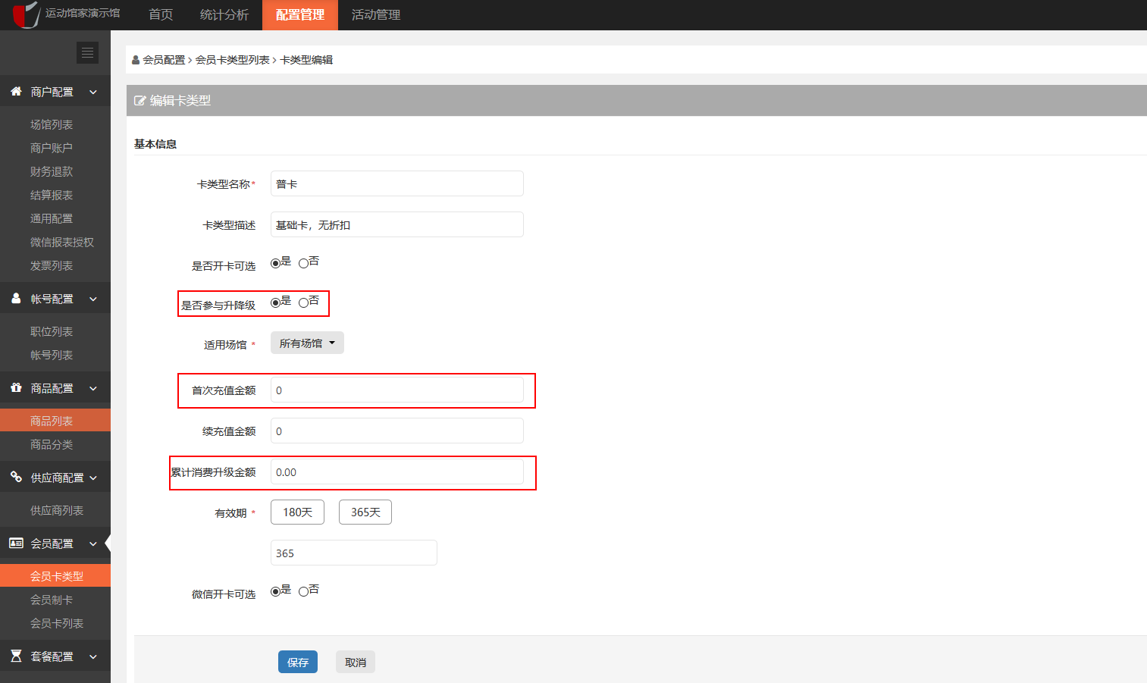The height and width of the screenshot is (683, 1147).
Task: Open 职位列表 in sidebar
Action: point(52,331)
